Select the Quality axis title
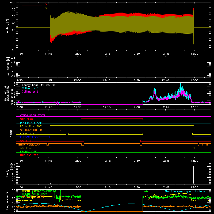This screenshot has width=214, height=214. (7, 174)
